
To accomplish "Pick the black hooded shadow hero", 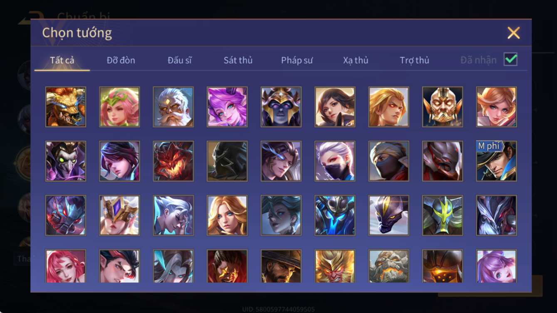I will coord(227,161).
